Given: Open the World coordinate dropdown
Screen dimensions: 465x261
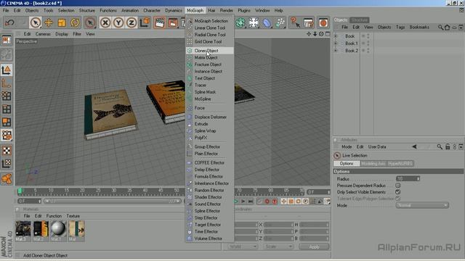Looking at the screenshot, I should [243, 246].
